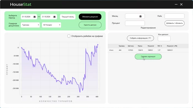Click the Обновить результат button

(90, 17)
